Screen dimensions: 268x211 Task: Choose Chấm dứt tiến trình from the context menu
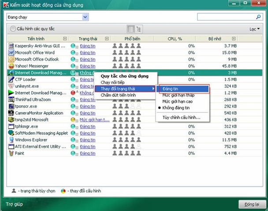(118, 95)
